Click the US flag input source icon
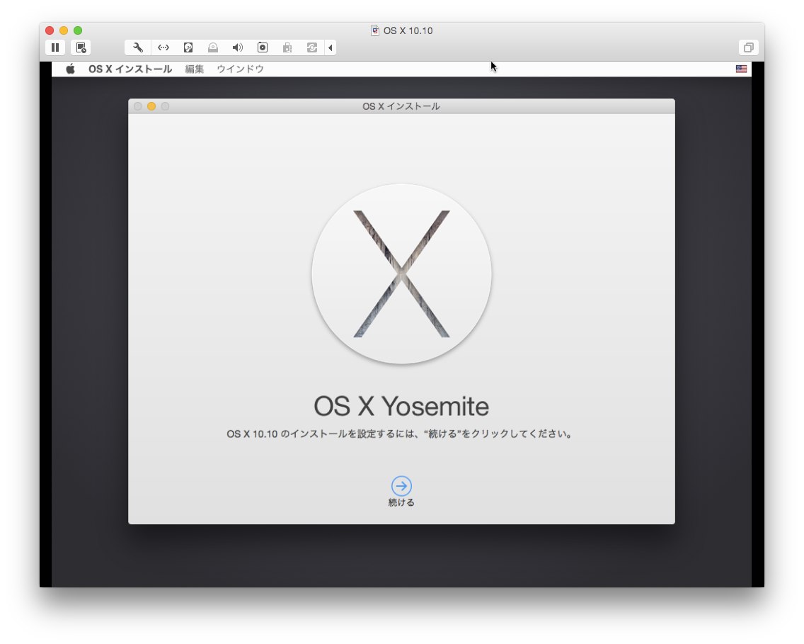This screenshot has height=644, width=804. (742, 69)
